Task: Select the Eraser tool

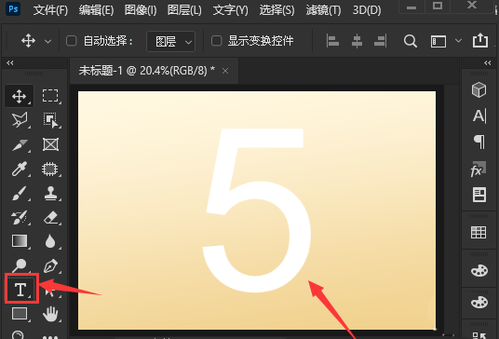Action: point(50,218)
